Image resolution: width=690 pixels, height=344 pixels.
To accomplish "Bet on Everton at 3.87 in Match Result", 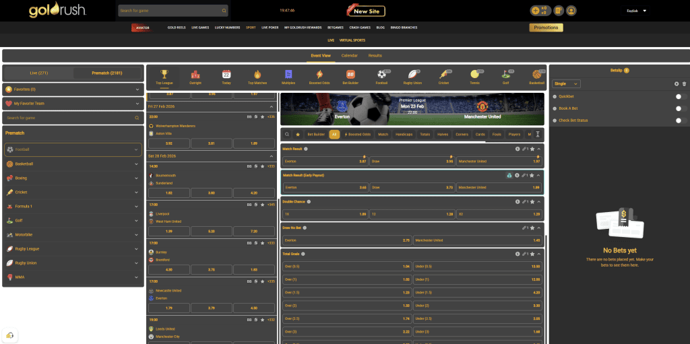I will (x=325, y=162).
